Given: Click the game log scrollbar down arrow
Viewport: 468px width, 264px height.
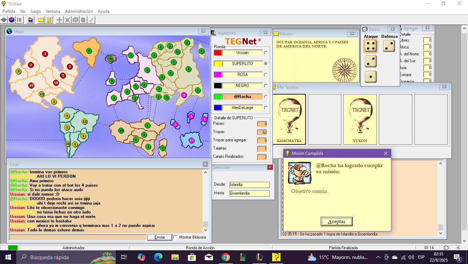Looking at the screenshot, I should pos(440,234).
